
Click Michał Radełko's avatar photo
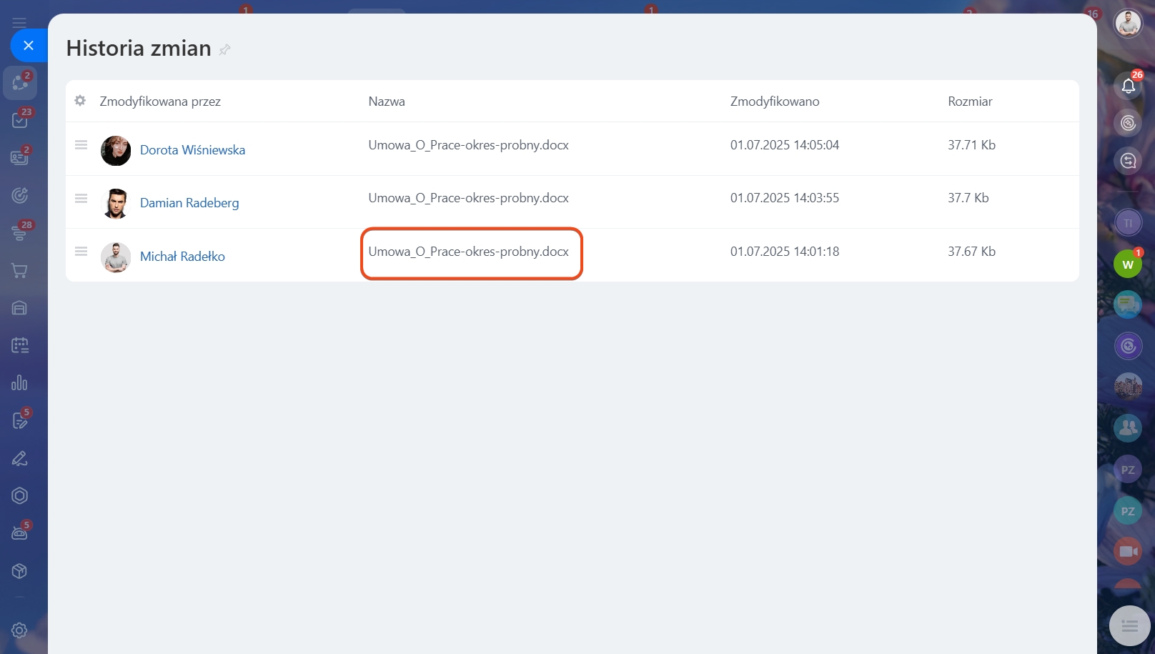[116, 257]
